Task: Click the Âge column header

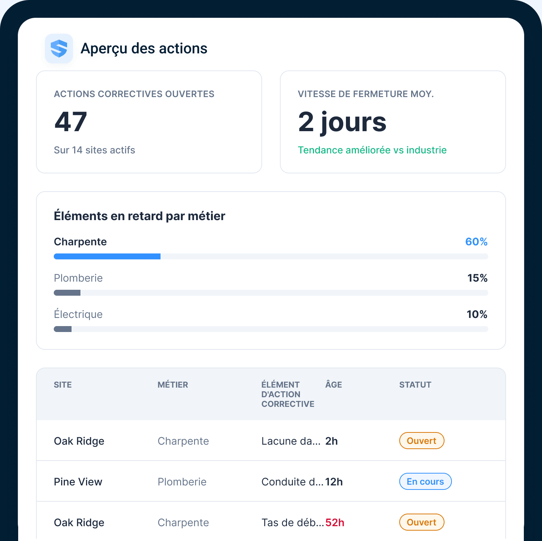Action: click(x=334, y=385)
